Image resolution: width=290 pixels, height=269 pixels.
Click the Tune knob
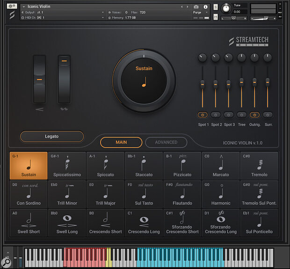[x=226, y=8]
